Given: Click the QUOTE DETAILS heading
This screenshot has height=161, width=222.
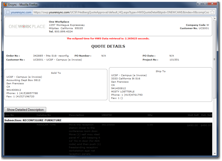Looking at the screenshot, I should [x=108, y=46].
